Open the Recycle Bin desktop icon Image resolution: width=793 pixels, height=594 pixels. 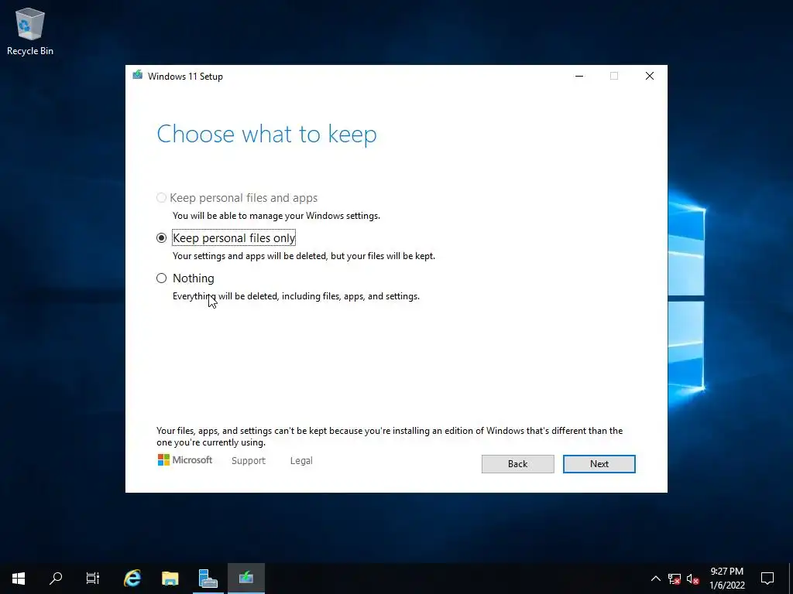(30, 31)
